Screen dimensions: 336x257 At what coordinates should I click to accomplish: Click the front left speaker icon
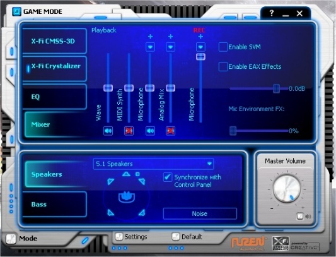(x=110, y=182)
